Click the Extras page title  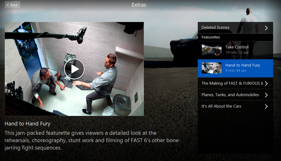tap(139, 5)
